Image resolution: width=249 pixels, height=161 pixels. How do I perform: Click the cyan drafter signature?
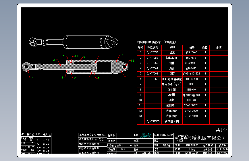pyautogui.click(x=146, y=136)
